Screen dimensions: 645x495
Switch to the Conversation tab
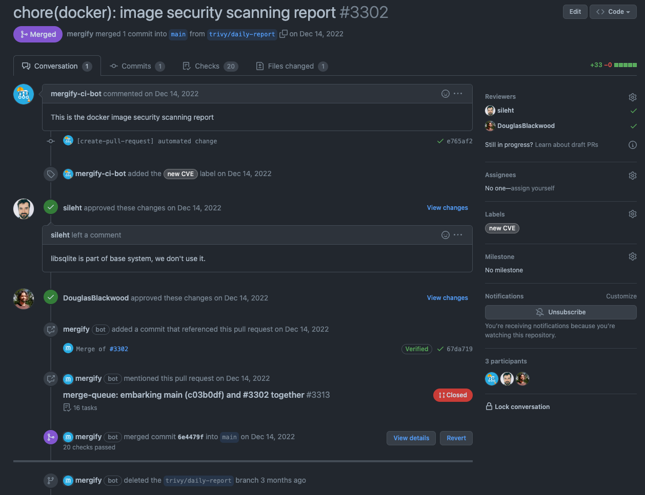[x=57, y=66]
